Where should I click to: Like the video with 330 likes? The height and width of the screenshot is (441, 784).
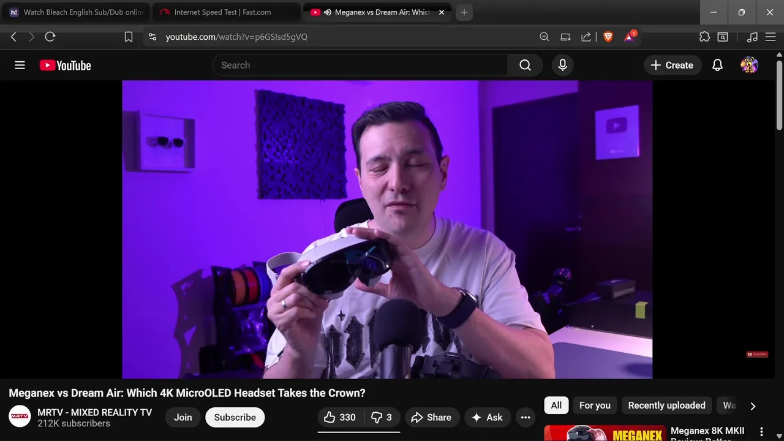(340, 417)
